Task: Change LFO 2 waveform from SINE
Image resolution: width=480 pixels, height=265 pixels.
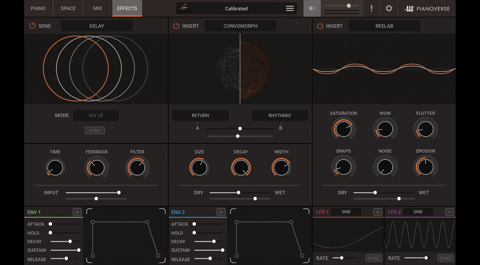Action: tap(418, 212)
